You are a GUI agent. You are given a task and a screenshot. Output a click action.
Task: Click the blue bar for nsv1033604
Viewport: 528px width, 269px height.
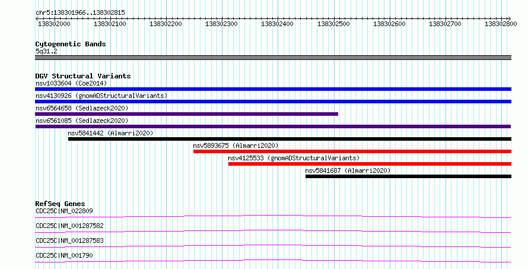point(273,89)
